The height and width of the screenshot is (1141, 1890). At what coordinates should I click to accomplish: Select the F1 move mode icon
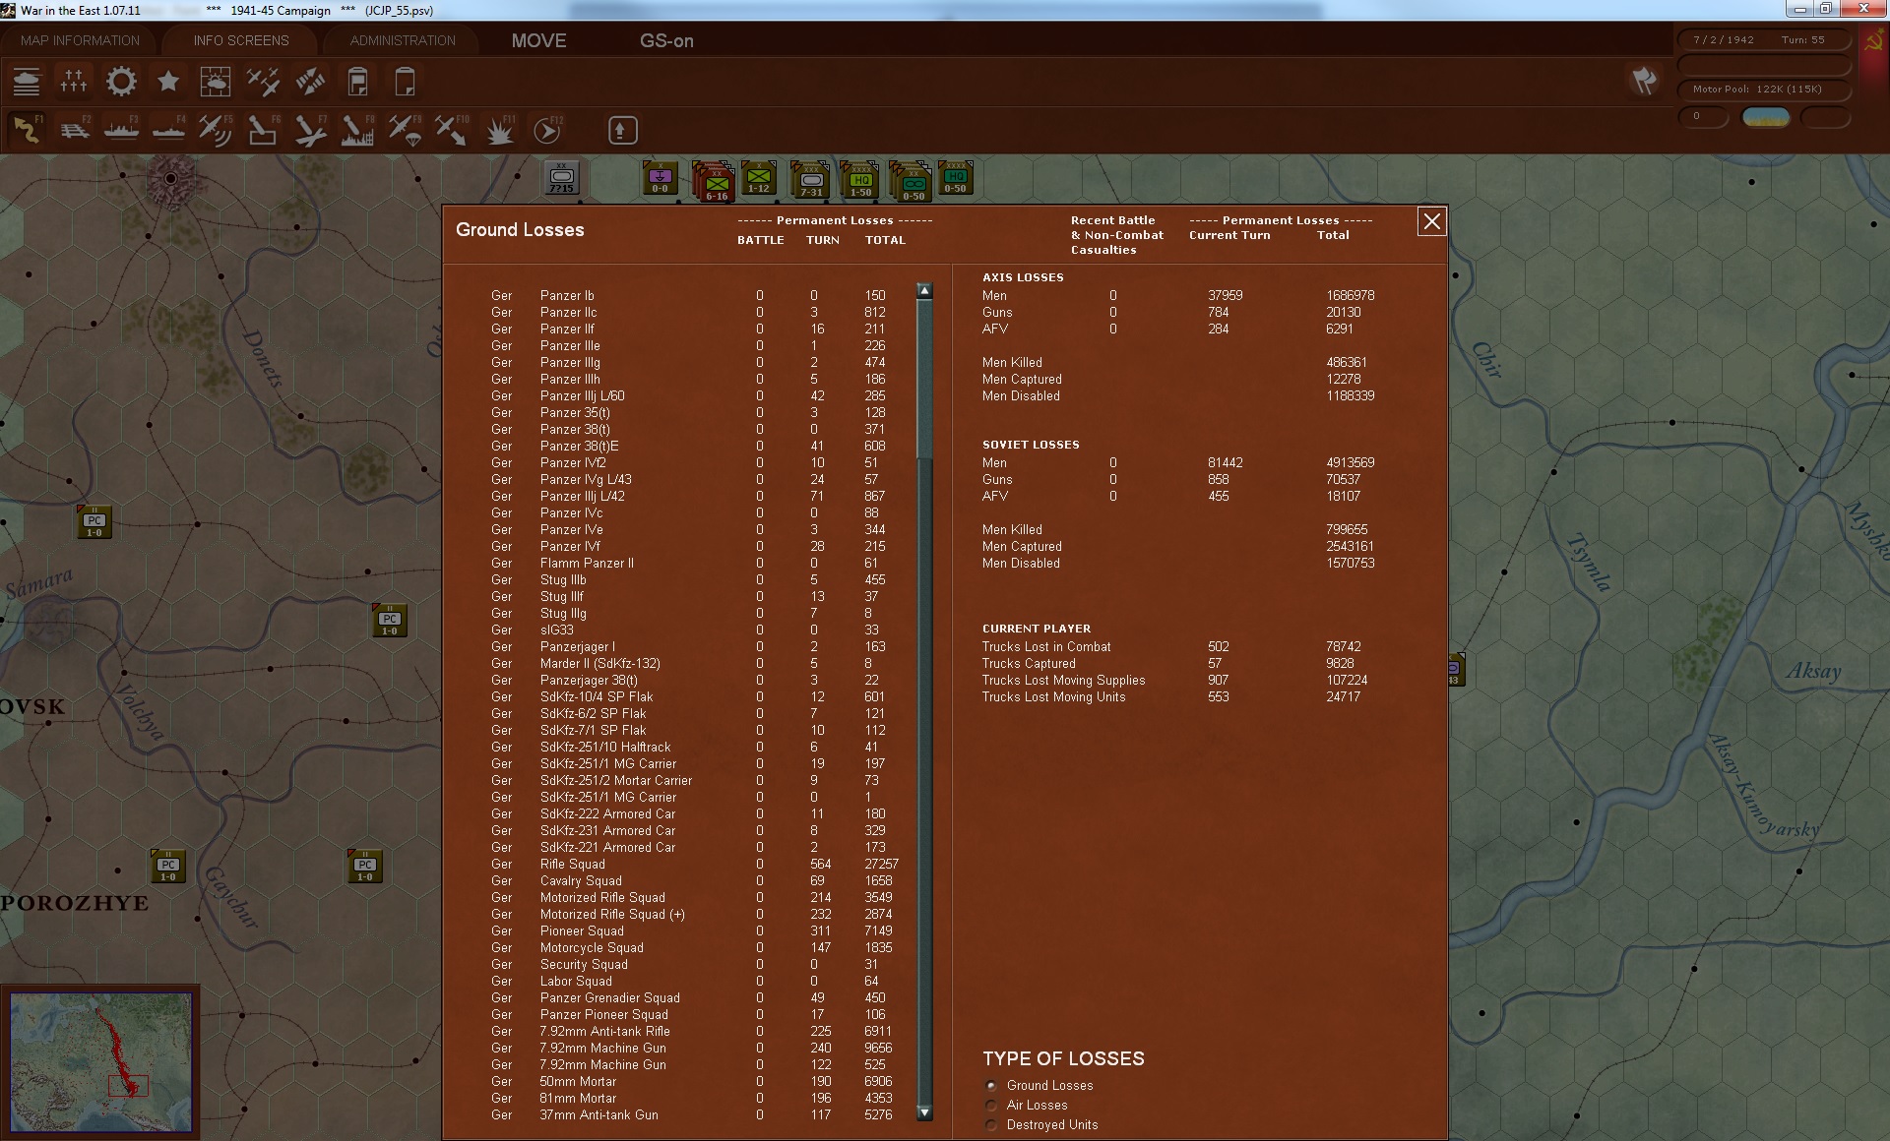(27, 130)
